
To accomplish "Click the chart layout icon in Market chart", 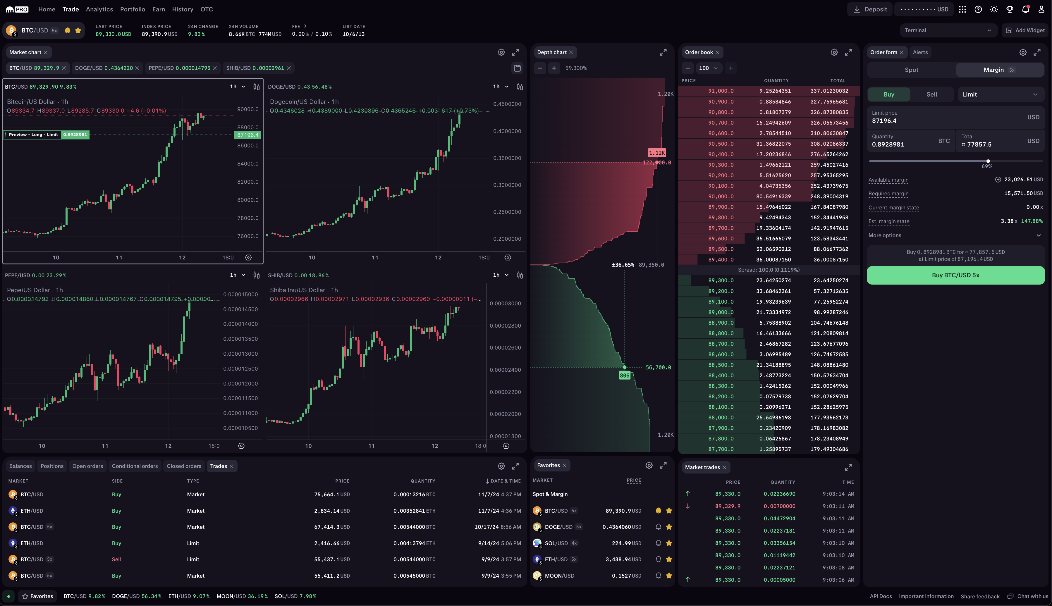I will (x=517, y=68).
